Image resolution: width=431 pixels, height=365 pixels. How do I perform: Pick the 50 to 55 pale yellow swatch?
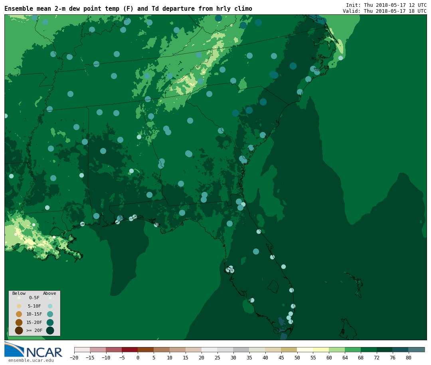click(x=305, y=349)
